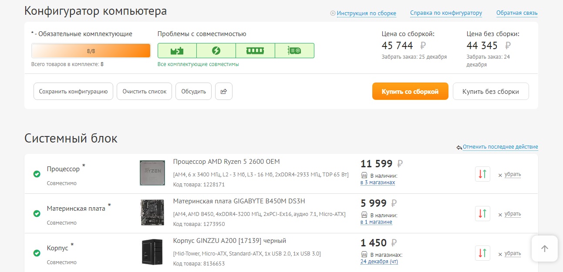Click store icon under motherboard price

point(364,215)
